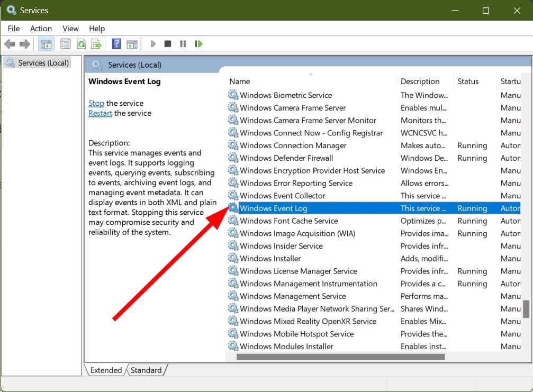Image resolution: width=533 pixels, height=392 pixels.
Task: Click gear icon of Windows Font Cache Service
Action: (233, 221)
